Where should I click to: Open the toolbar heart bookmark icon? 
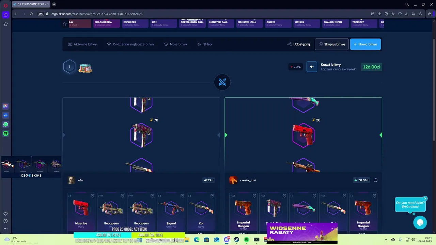pyautogui.click(x=400, y=14)
